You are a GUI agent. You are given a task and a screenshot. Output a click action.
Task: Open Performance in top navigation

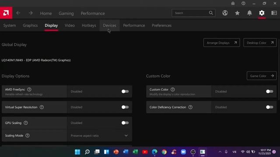(93, 14)
